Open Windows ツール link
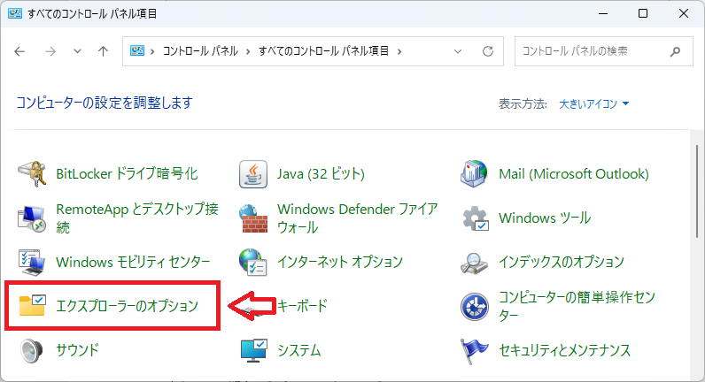The width and height of the screenshot is (705, 382). click(545, 218)
